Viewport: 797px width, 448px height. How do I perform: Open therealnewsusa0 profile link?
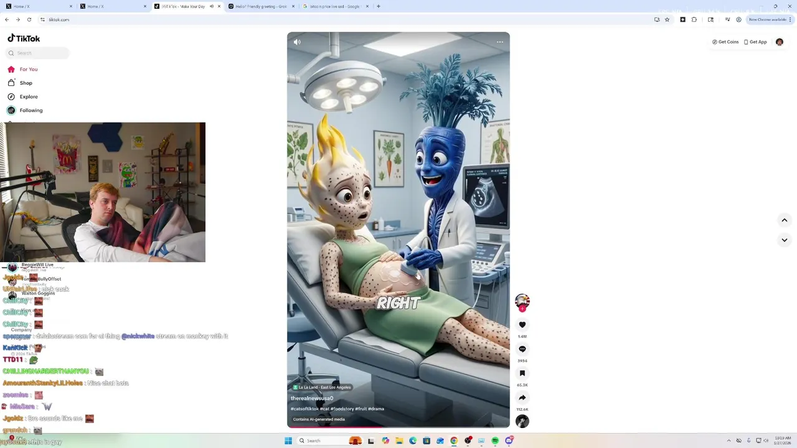[312, 398]
